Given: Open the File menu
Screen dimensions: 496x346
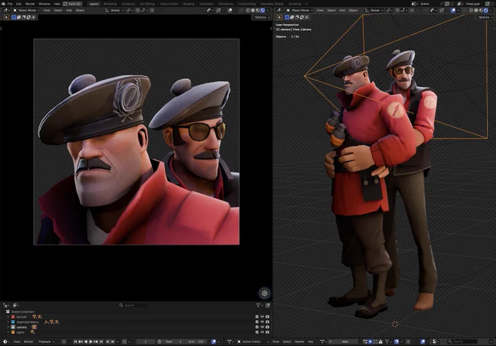Looking at the screenshot, I should 9,4.
